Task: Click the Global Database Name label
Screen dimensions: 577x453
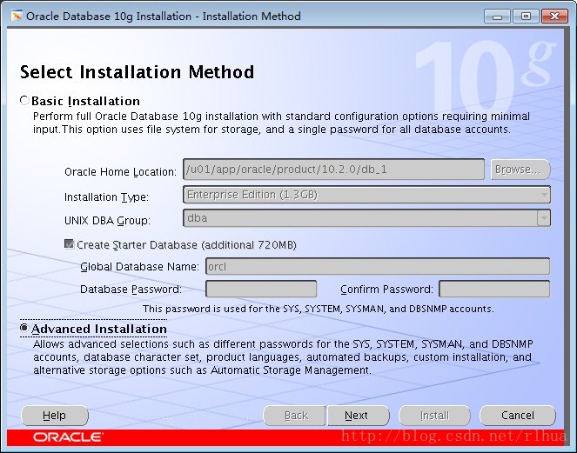Action: pos(139,267)
